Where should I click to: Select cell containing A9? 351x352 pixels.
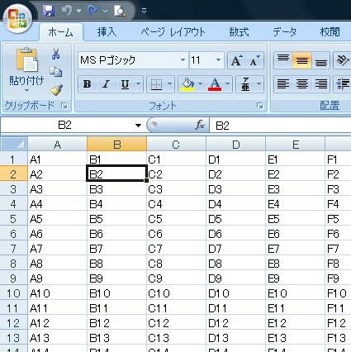(57, 278)
